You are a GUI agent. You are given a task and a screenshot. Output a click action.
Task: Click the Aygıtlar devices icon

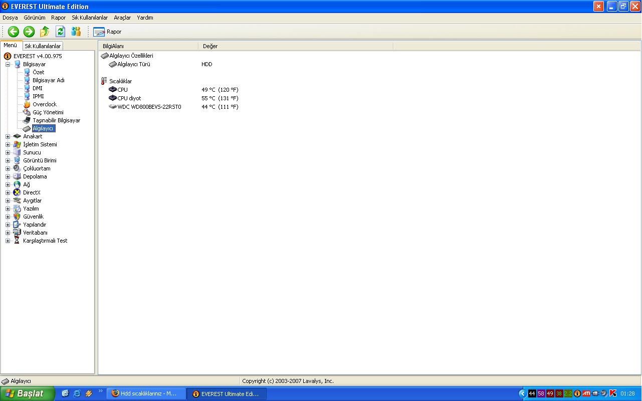coord(17,200)
